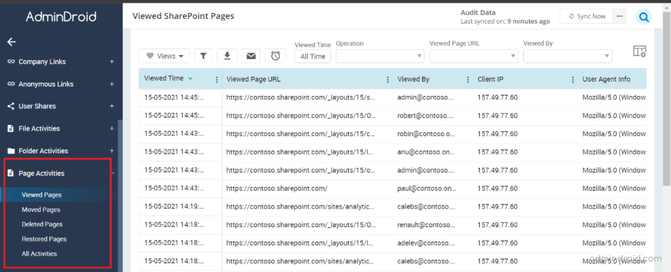Screen dimensions: 671x272
Task: Open the Operation filter dropdown
Action: click(x=380, y=56)
